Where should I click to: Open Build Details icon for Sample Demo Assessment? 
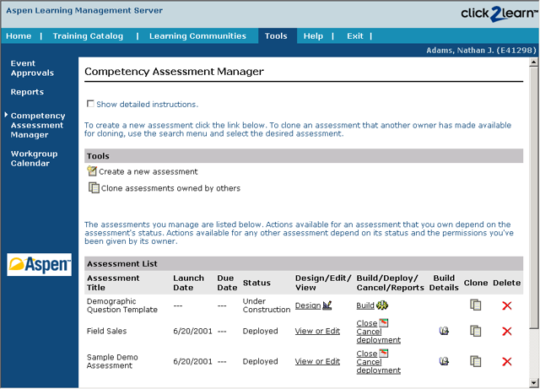pyautogui.click(x=444, y=361)
